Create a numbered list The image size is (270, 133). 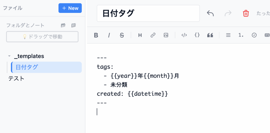pos(241,35)
